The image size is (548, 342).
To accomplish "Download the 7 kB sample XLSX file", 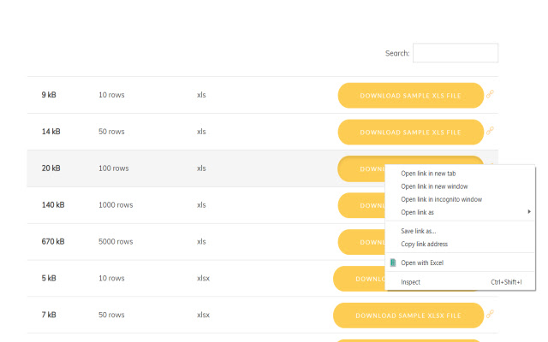I will point(408,315).
